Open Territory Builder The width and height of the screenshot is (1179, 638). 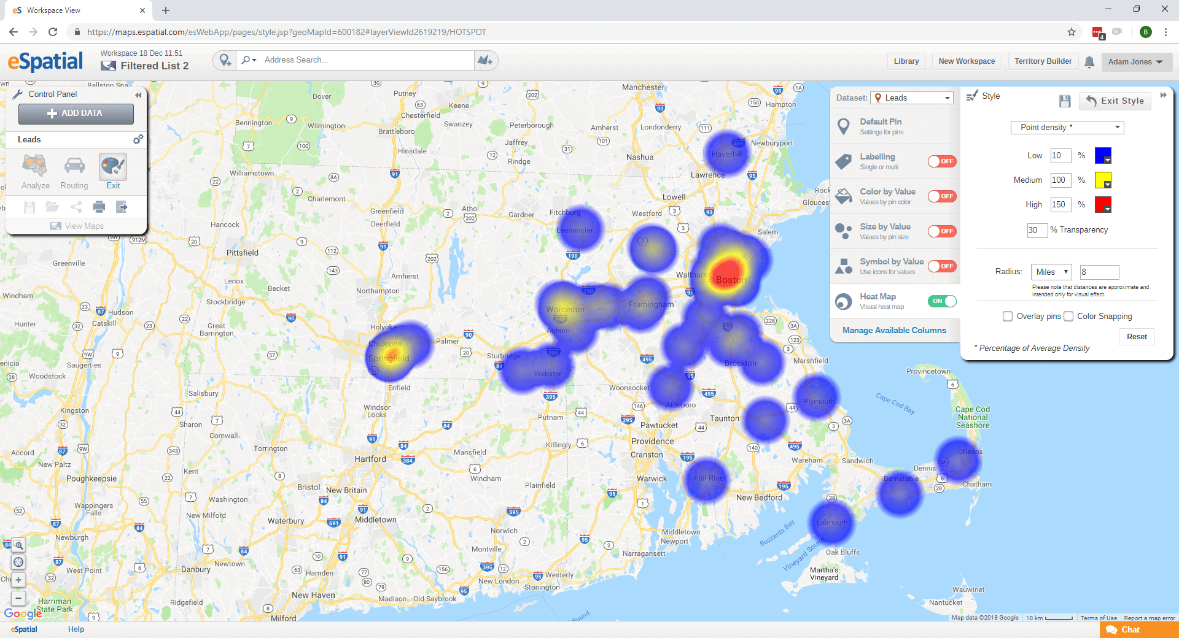(x=1043, y=61)
